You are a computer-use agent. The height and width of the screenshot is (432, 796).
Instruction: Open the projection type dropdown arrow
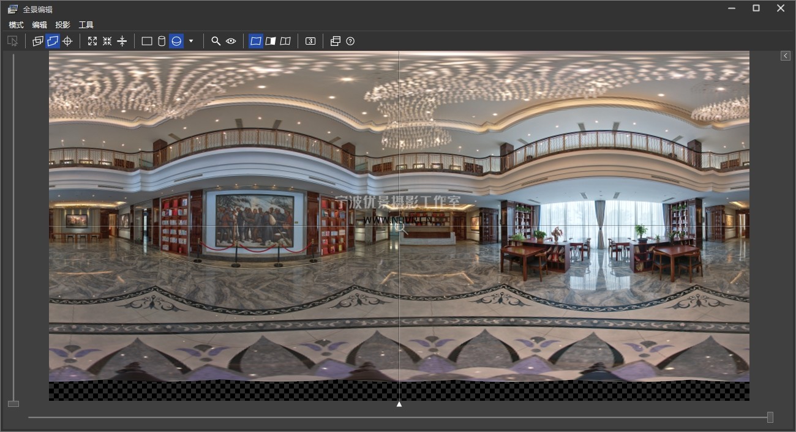pos(191,41)
